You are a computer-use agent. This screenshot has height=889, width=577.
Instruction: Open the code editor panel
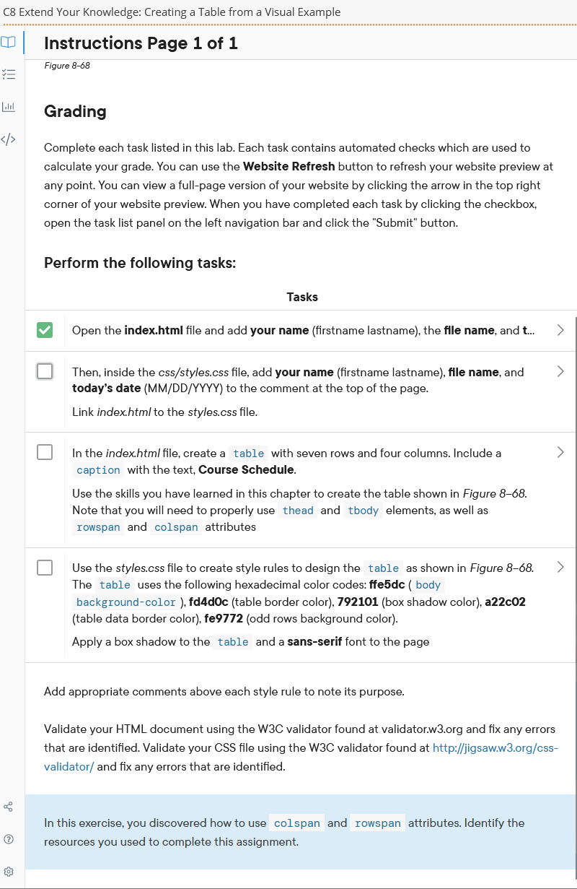coord(9,139)
